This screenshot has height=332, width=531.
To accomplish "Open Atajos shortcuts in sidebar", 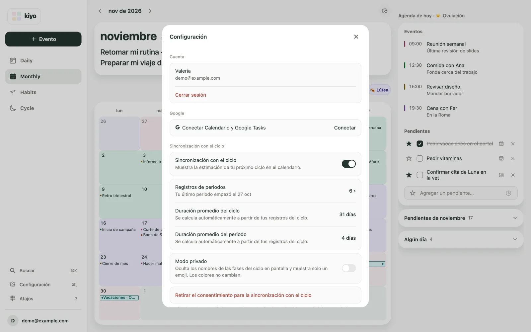I will (x=43, y=298).
